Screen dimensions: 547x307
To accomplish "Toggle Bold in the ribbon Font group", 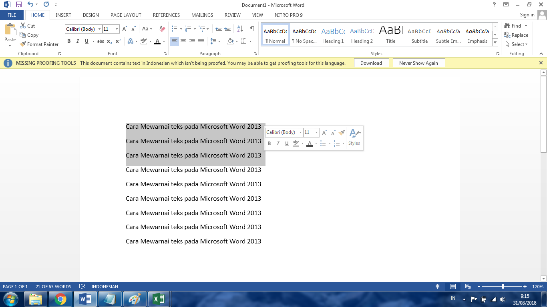I will click(x=69, y=41).
